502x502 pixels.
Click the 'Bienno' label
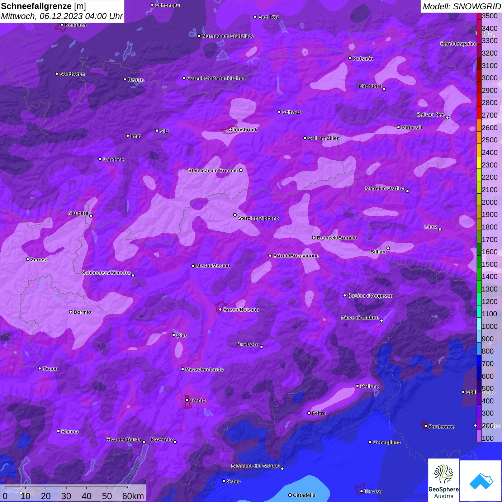point(70,431)
